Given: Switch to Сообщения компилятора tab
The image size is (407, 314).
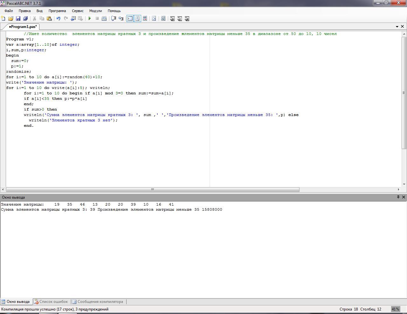Looking at the screenshot, I should [x=98, y=302].
